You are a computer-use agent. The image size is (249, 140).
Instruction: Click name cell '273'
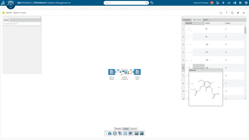pyautogui.click(x=214, y=52)
